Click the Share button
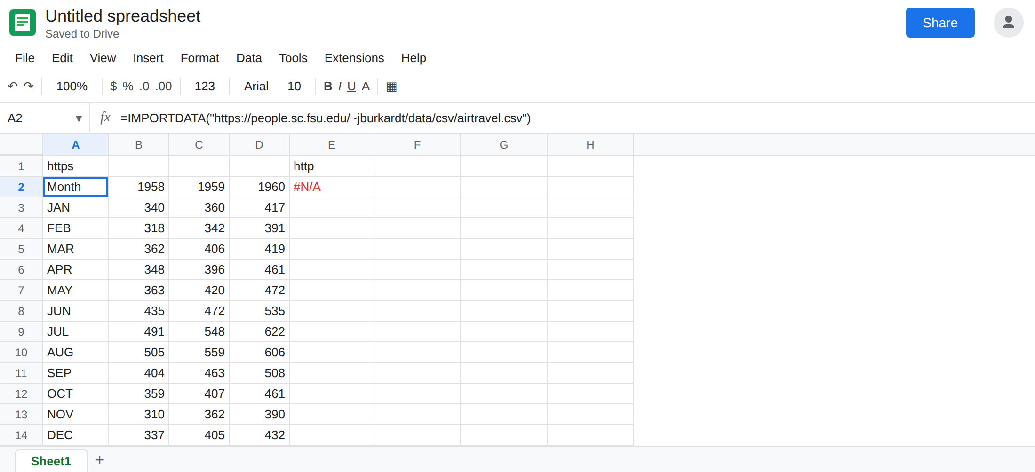This screenshot has width=1035, height=472. 940,23
